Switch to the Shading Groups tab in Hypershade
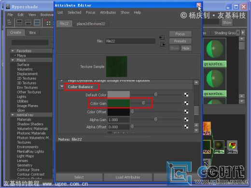Image resolution: width=251 pixels, height=188 pixels. (224, 33)
